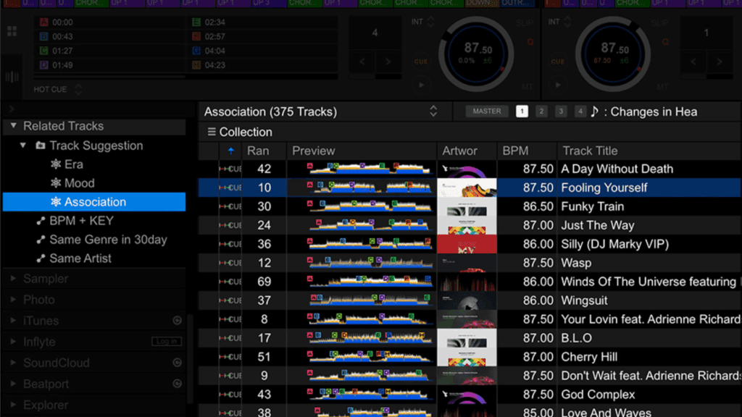Click the Track Suggestion folder icon
The width and height of the screenshot is (742, 417).
tap(41, 146)
